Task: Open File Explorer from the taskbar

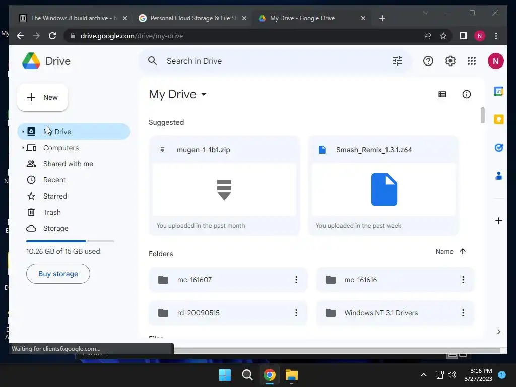Action: click(x=292, y=375)
